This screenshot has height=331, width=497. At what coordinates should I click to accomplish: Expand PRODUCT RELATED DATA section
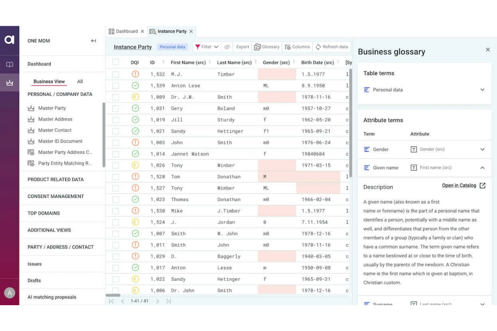point(55,179)
